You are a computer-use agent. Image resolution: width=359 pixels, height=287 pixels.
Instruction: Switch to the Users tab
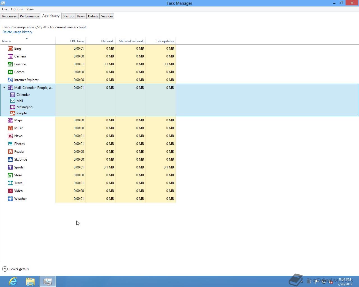click(81, 16)
